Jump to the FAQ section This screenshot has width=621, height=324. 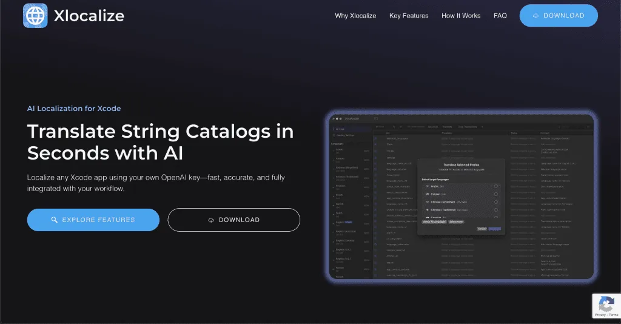[500, 16]
